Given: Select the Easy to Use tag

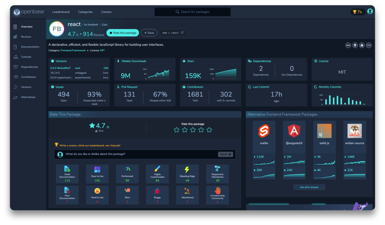Looking at the screenshot, I should point(97,174).
